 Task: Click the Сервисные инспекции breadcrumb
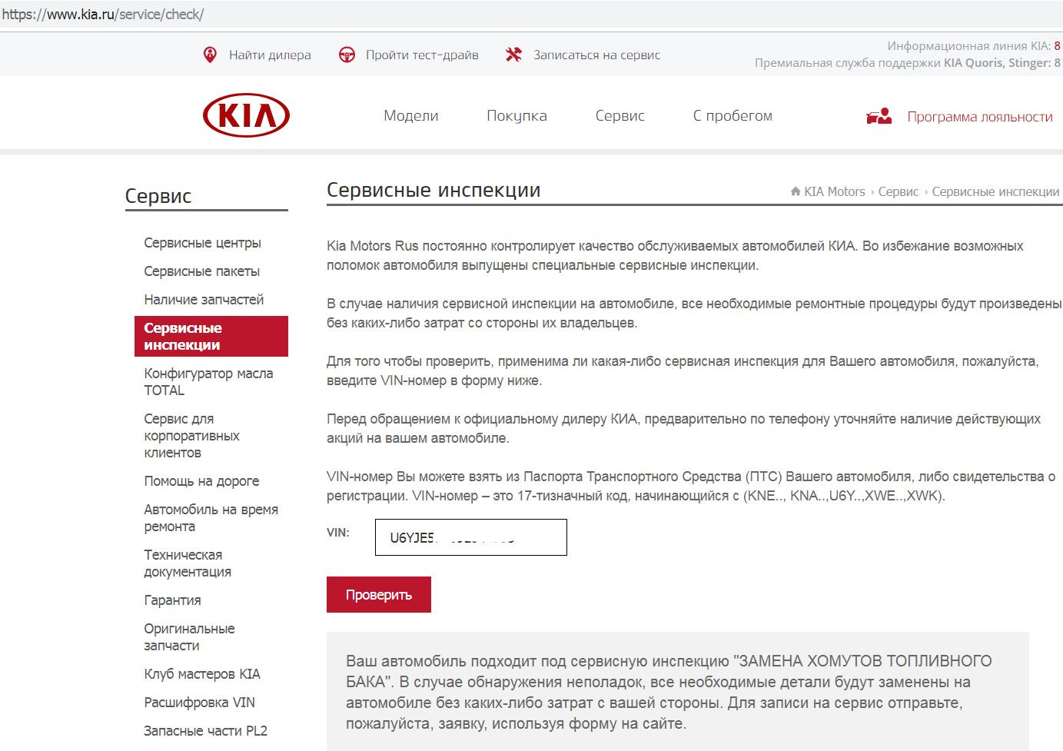[x=995, y=191]
